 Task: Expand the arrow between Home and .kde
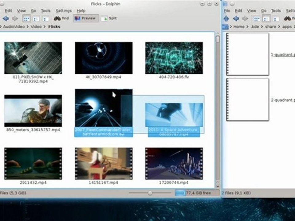(x=248, y=27)
